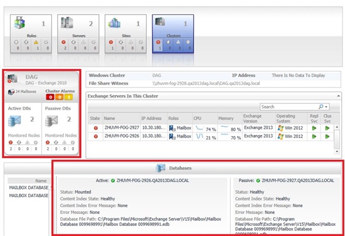
Task: Click Windows icon for ZHUVM-FOG-2927 row
Action: pyautogui.click(x=280, y=128)
